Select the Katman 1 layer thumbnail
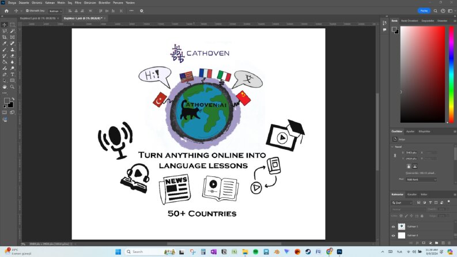This screenshot has width=457, height=257. tap(402, 226)
